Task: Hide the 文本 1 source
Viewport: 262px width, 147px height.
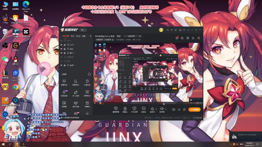Action: [61, 45]
